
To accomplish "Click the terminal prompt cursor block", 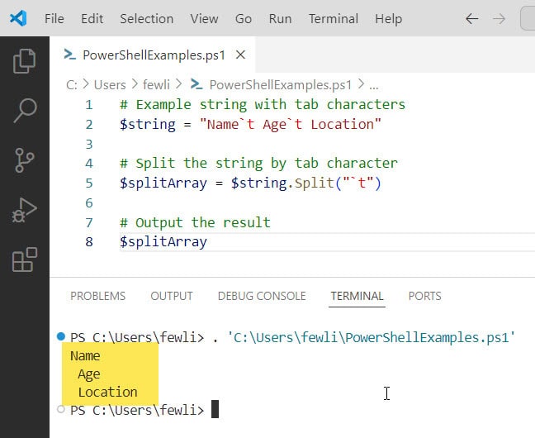I will pyautogui.click(x=215, y=409).
